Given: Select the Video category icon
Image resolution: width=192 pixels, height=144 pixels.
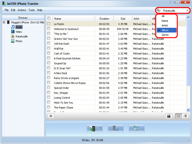Looking at the screenshot, I should (13, 32).
